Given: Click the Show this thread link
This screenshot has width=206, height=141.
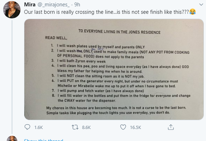Looking at the screenshot, I should click(43, 140).
